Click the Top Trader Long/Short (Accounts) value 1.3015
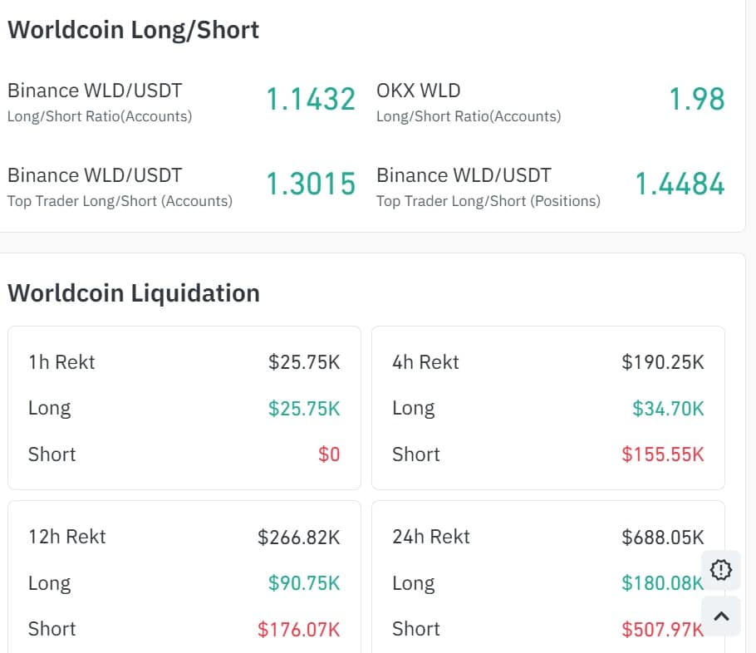 click(x=311, y=183)
